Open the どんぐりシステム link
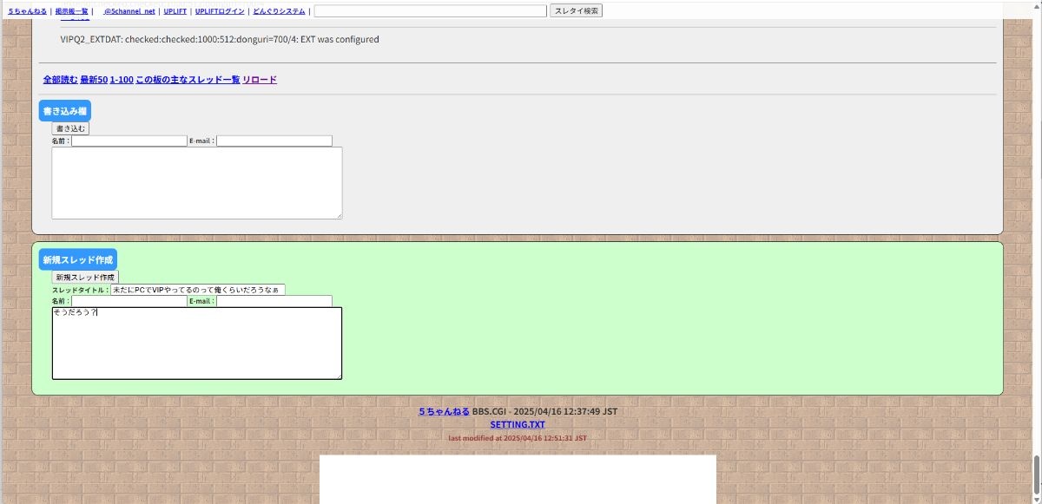The width and height of the screenshot is (1042, 504). [279, 11]
